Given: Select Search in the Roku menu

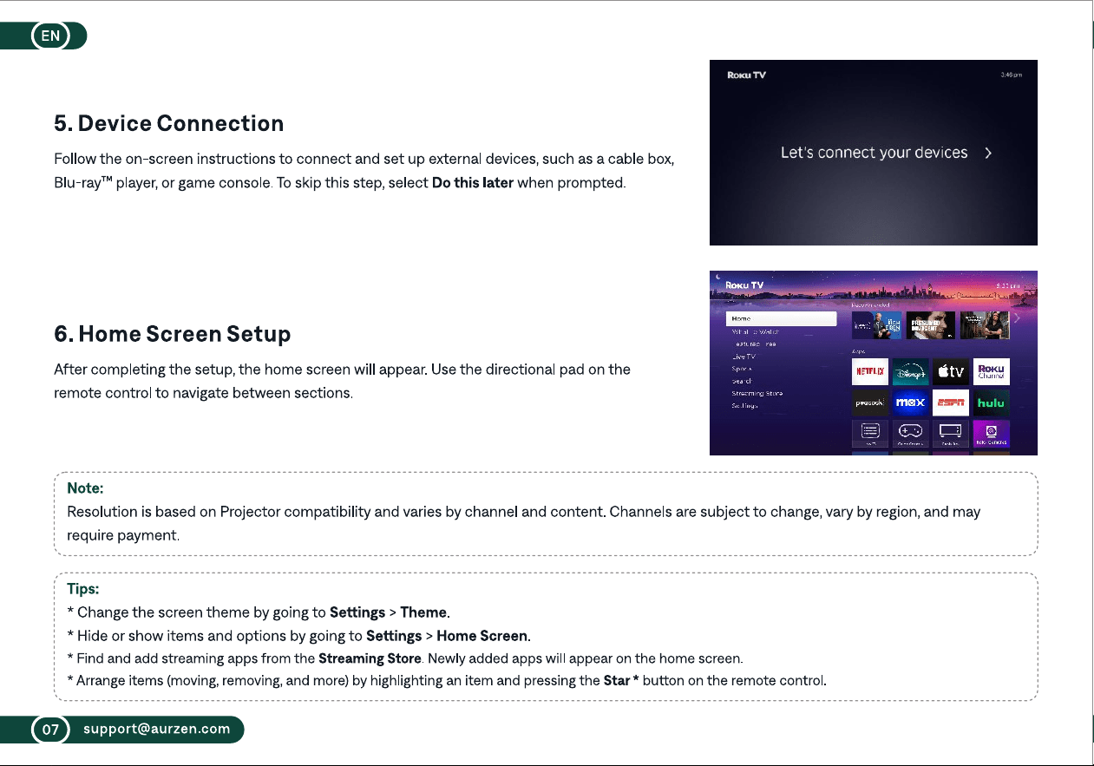Looking at the screenshot, I should [742, 381].
